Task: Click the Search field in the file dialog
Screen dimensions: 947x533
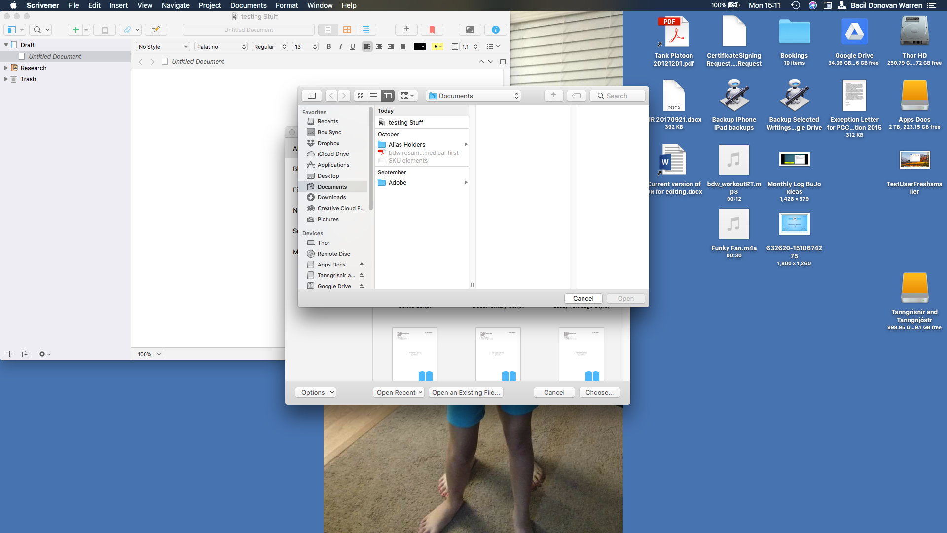Action: pos(617,96)
